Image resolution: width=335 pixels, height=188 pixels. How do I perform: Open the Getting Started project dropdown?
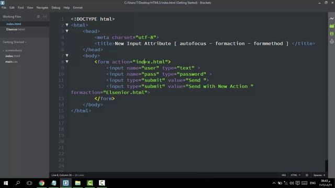point(15,42)
